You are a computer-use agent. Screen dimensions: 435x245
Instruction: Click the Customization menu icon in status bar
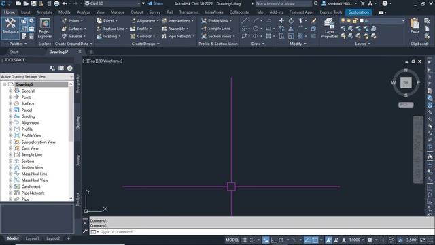point(430,240)
